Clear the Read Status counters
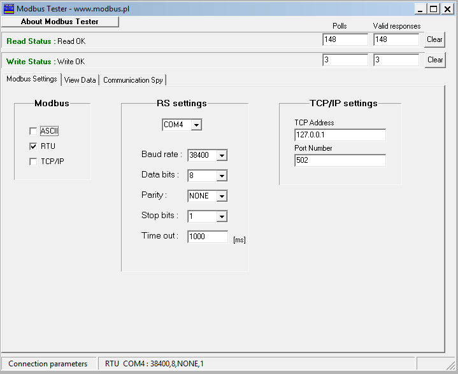The height and width of the screenshot is (374, 458). coord(434,39)
